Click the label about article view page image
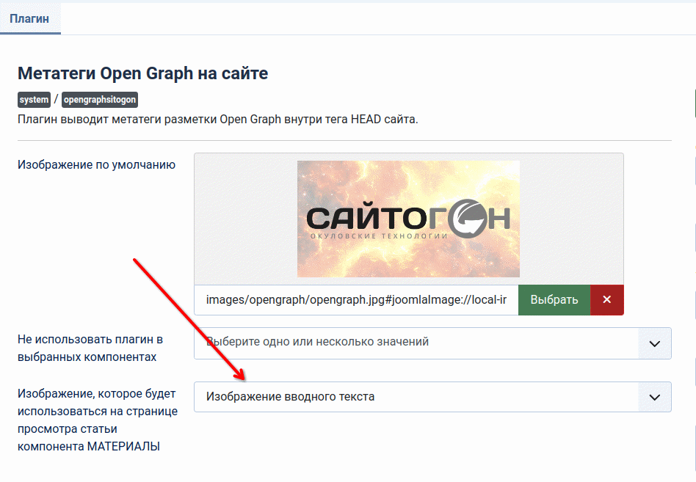This screenshot has height=482, width=696. (x=98, y=420)
